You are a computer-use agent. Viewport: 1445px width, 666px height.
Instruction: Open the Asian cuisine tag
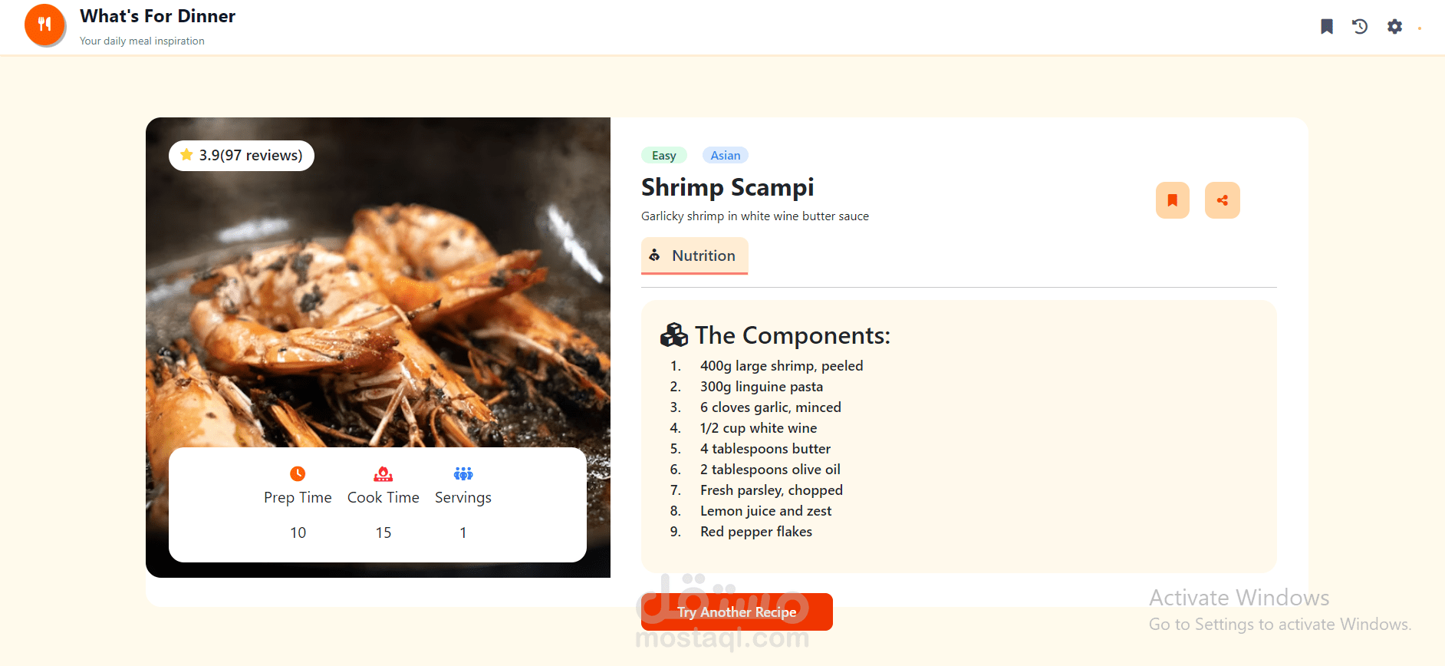click(x=724, y=154)
